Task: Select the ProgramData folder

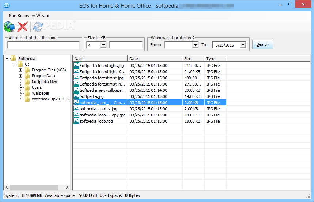Action: point(43,76)
